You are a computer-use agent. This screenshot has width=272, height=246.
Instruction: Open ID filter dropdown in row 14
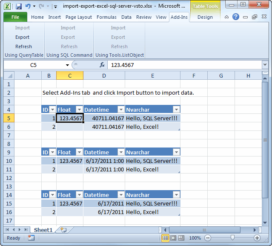tap(52, 195)
